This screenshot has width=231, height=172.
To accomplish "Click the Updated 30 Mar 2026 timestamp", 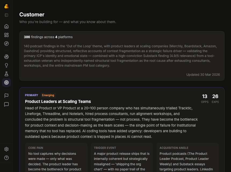I will (x=203, y=74).
